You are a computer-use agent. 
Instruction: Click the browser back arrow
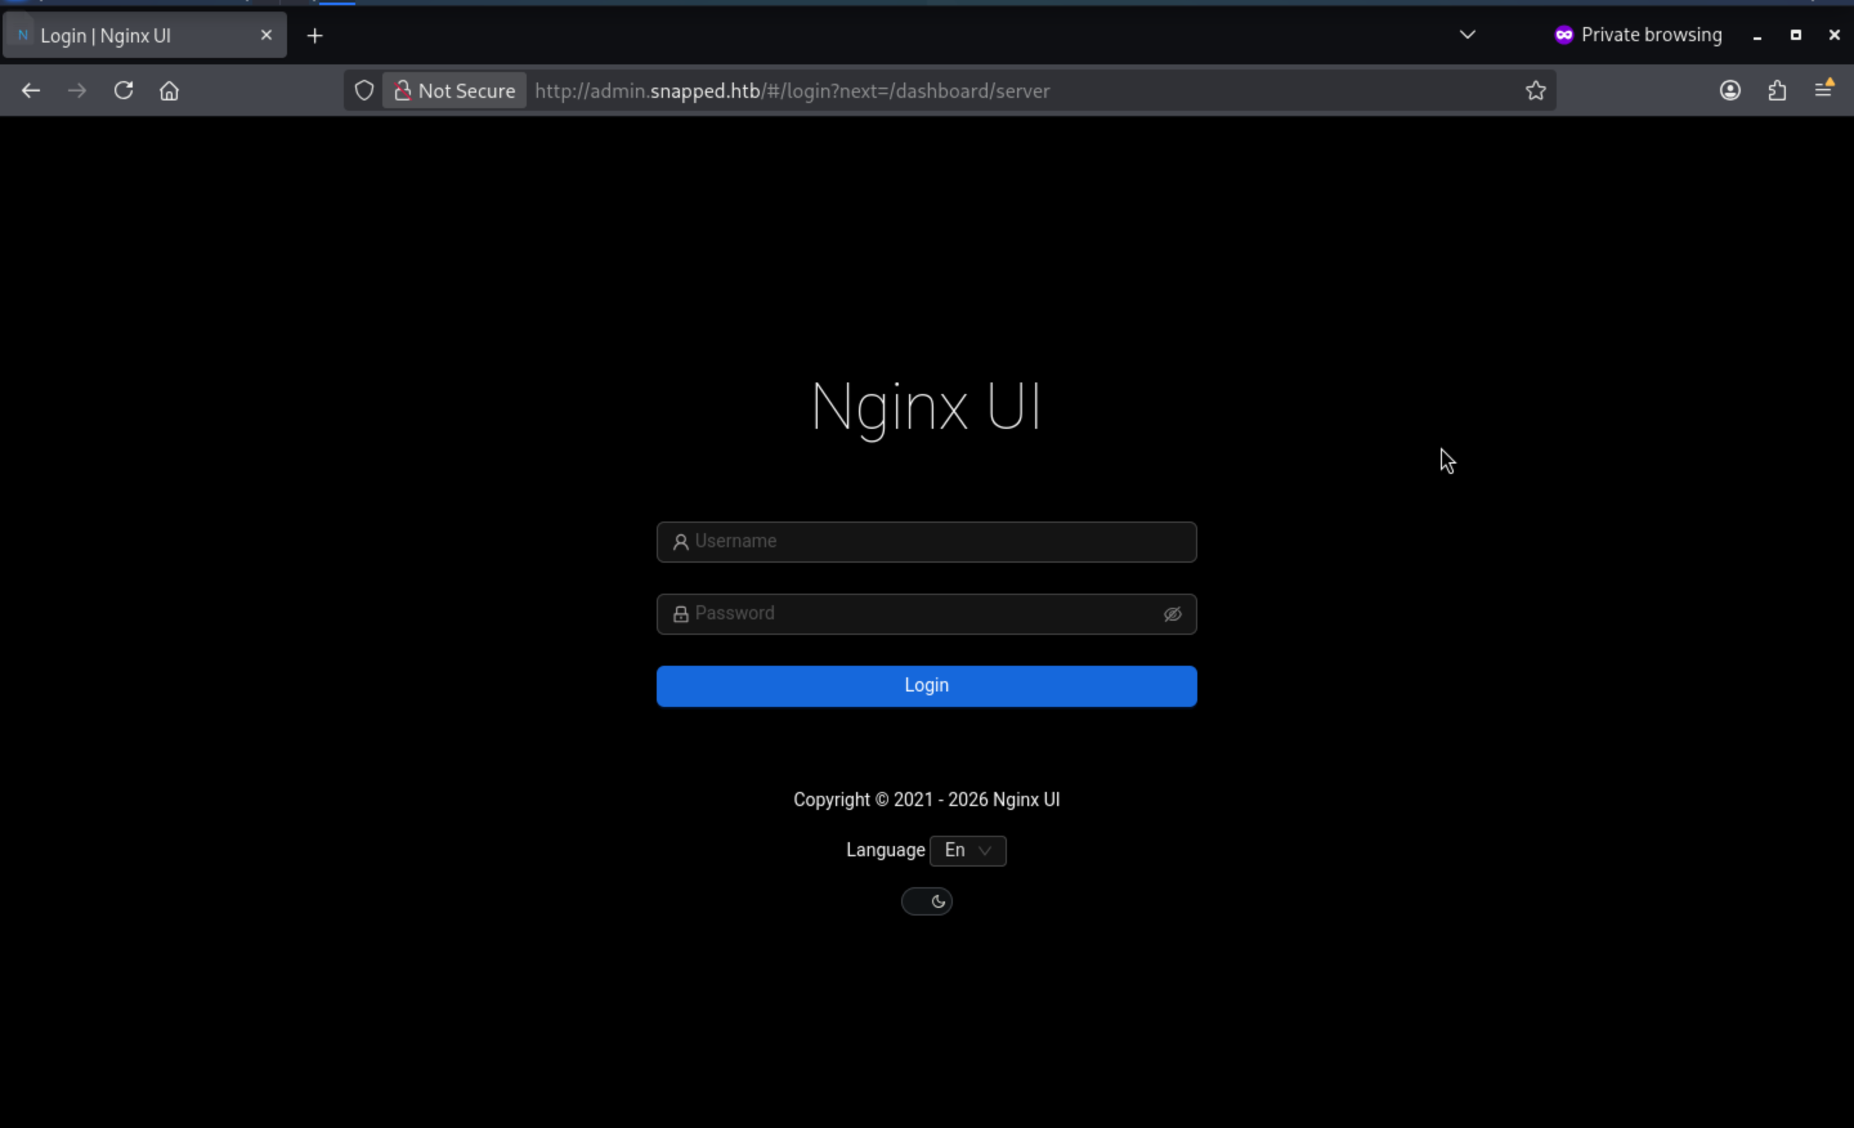[x=31, y=91]
